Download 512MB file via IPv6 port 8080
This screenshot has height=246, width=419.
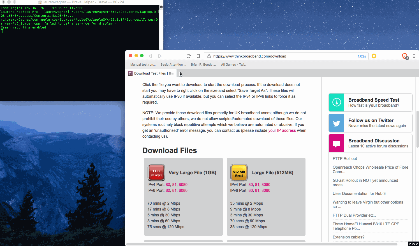pos(266,190)
